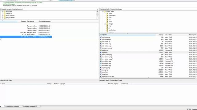Select the nivo-arrows.png file name
Viewport: 197px width, 110px height.
click(107, 57)
